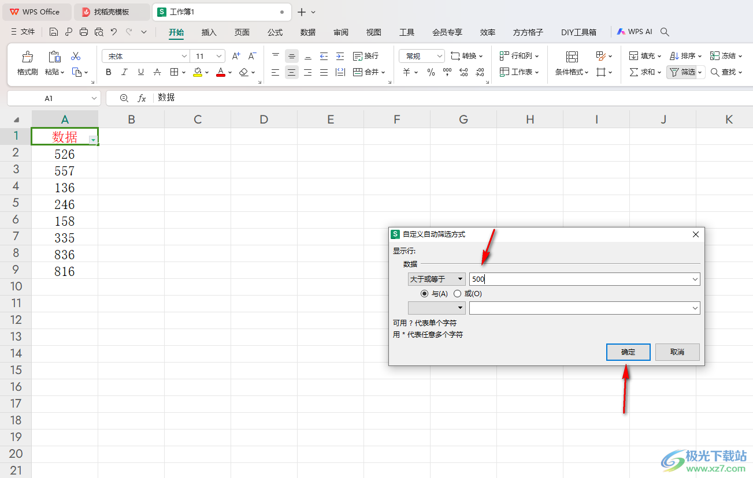
Task: Click the Format Painter (格式刷) brush icon
Action: [27, 57]
